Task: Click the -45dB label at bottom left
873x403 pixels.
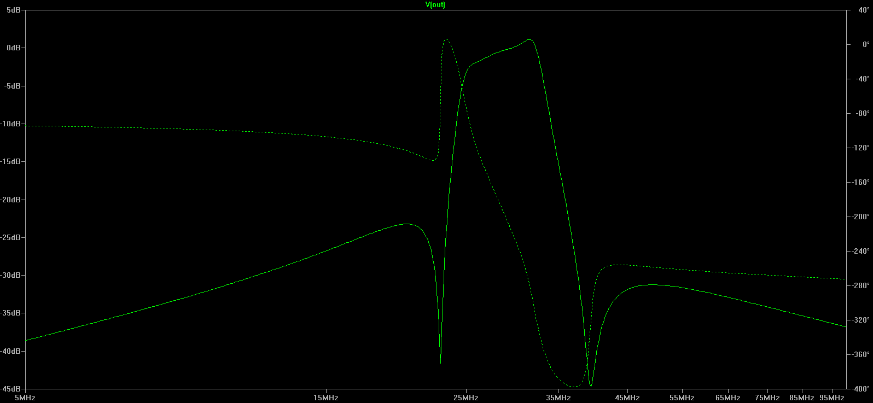Action: click(11, 389)
